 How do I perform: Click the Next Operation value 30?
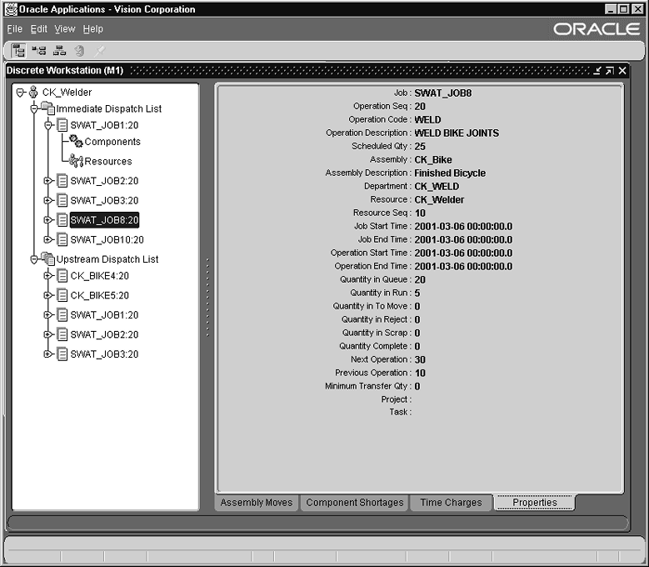pyautogui.click(x=420, y=359)
